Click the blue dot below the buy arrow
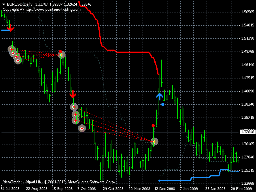The image size is (256, 192). coord(163,104)
